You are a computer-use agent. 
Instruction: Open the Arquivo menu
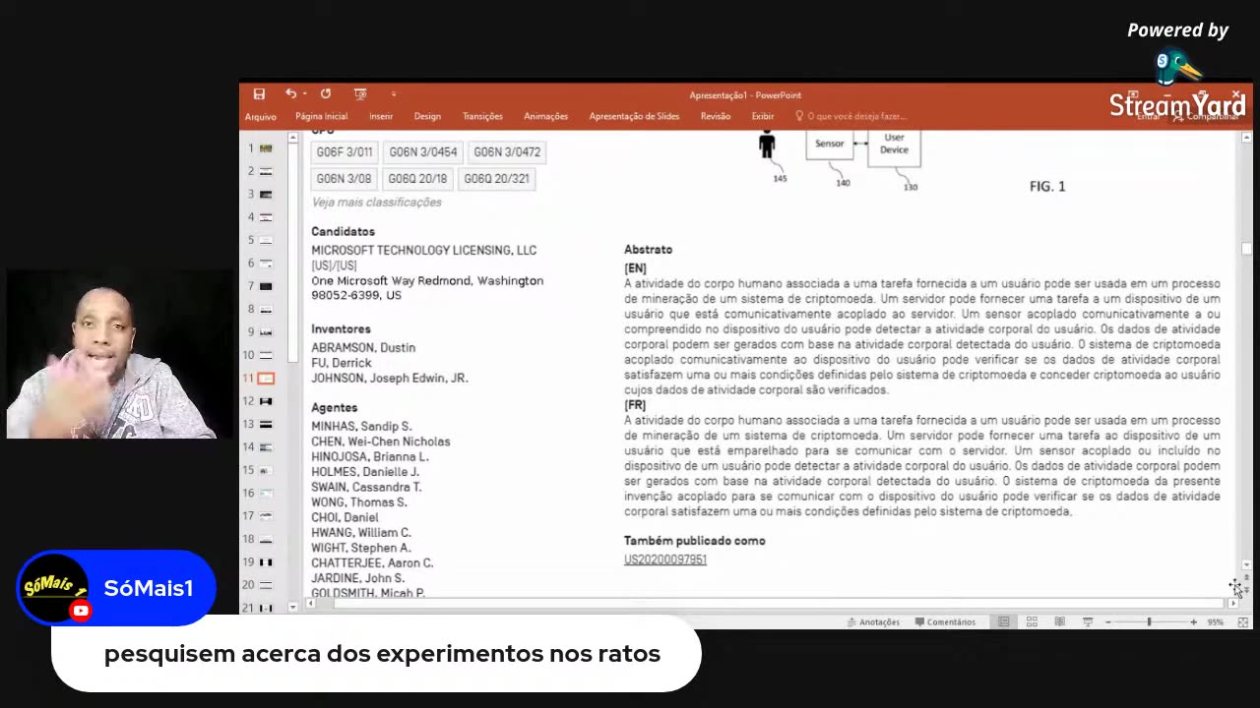(261, 116)
